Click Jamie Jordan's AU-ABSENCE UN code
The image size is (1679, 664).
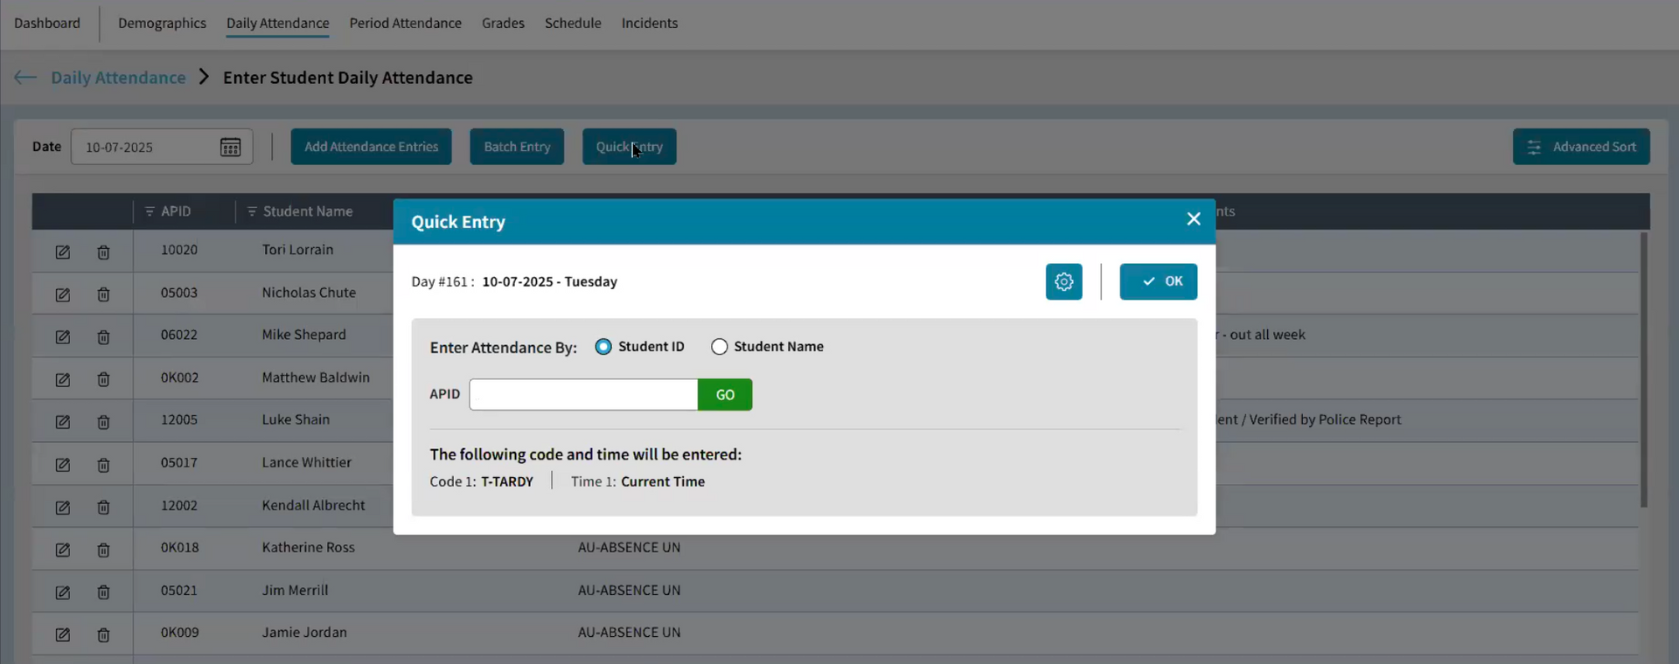click(629, 633)
